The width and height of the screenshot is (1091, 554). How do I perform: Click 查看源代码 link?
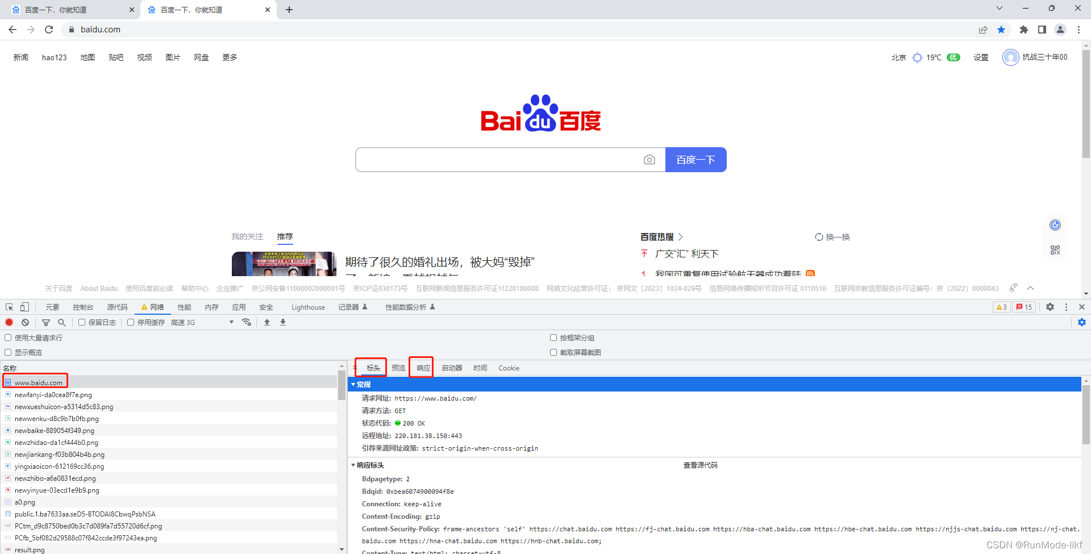pos(700,465)
